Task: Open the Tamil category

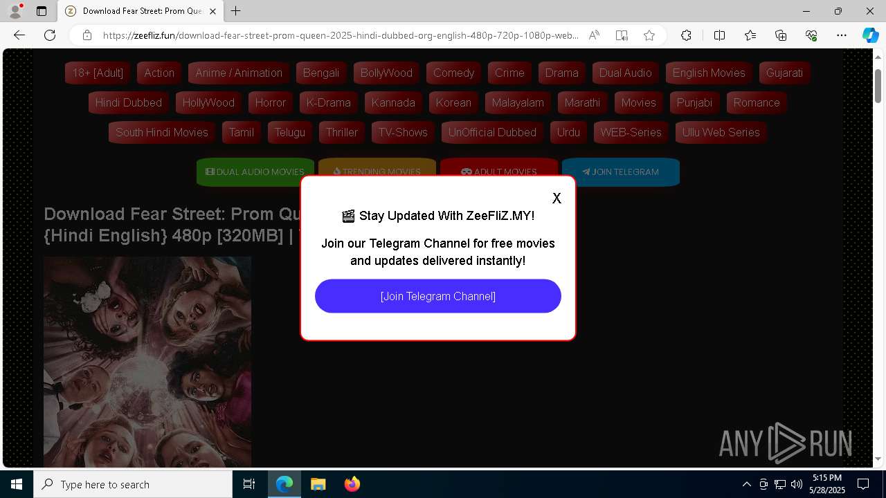Action: click(x=242, y=132)
